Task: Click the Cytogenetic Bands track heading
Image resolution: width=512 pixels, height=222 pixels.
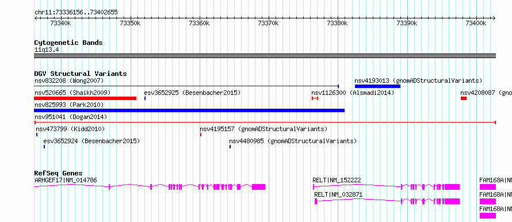Action: click(68, 43)
